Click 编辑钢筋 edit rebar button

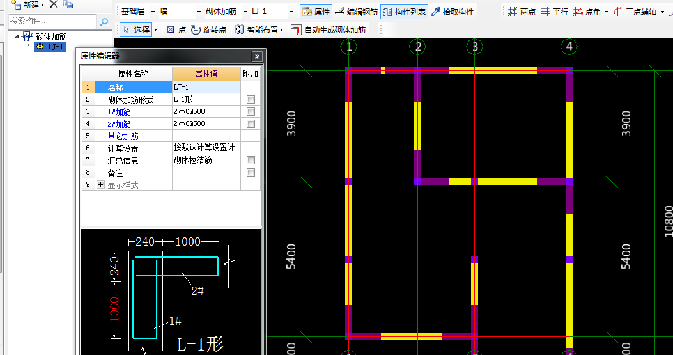tap(356, 12)
